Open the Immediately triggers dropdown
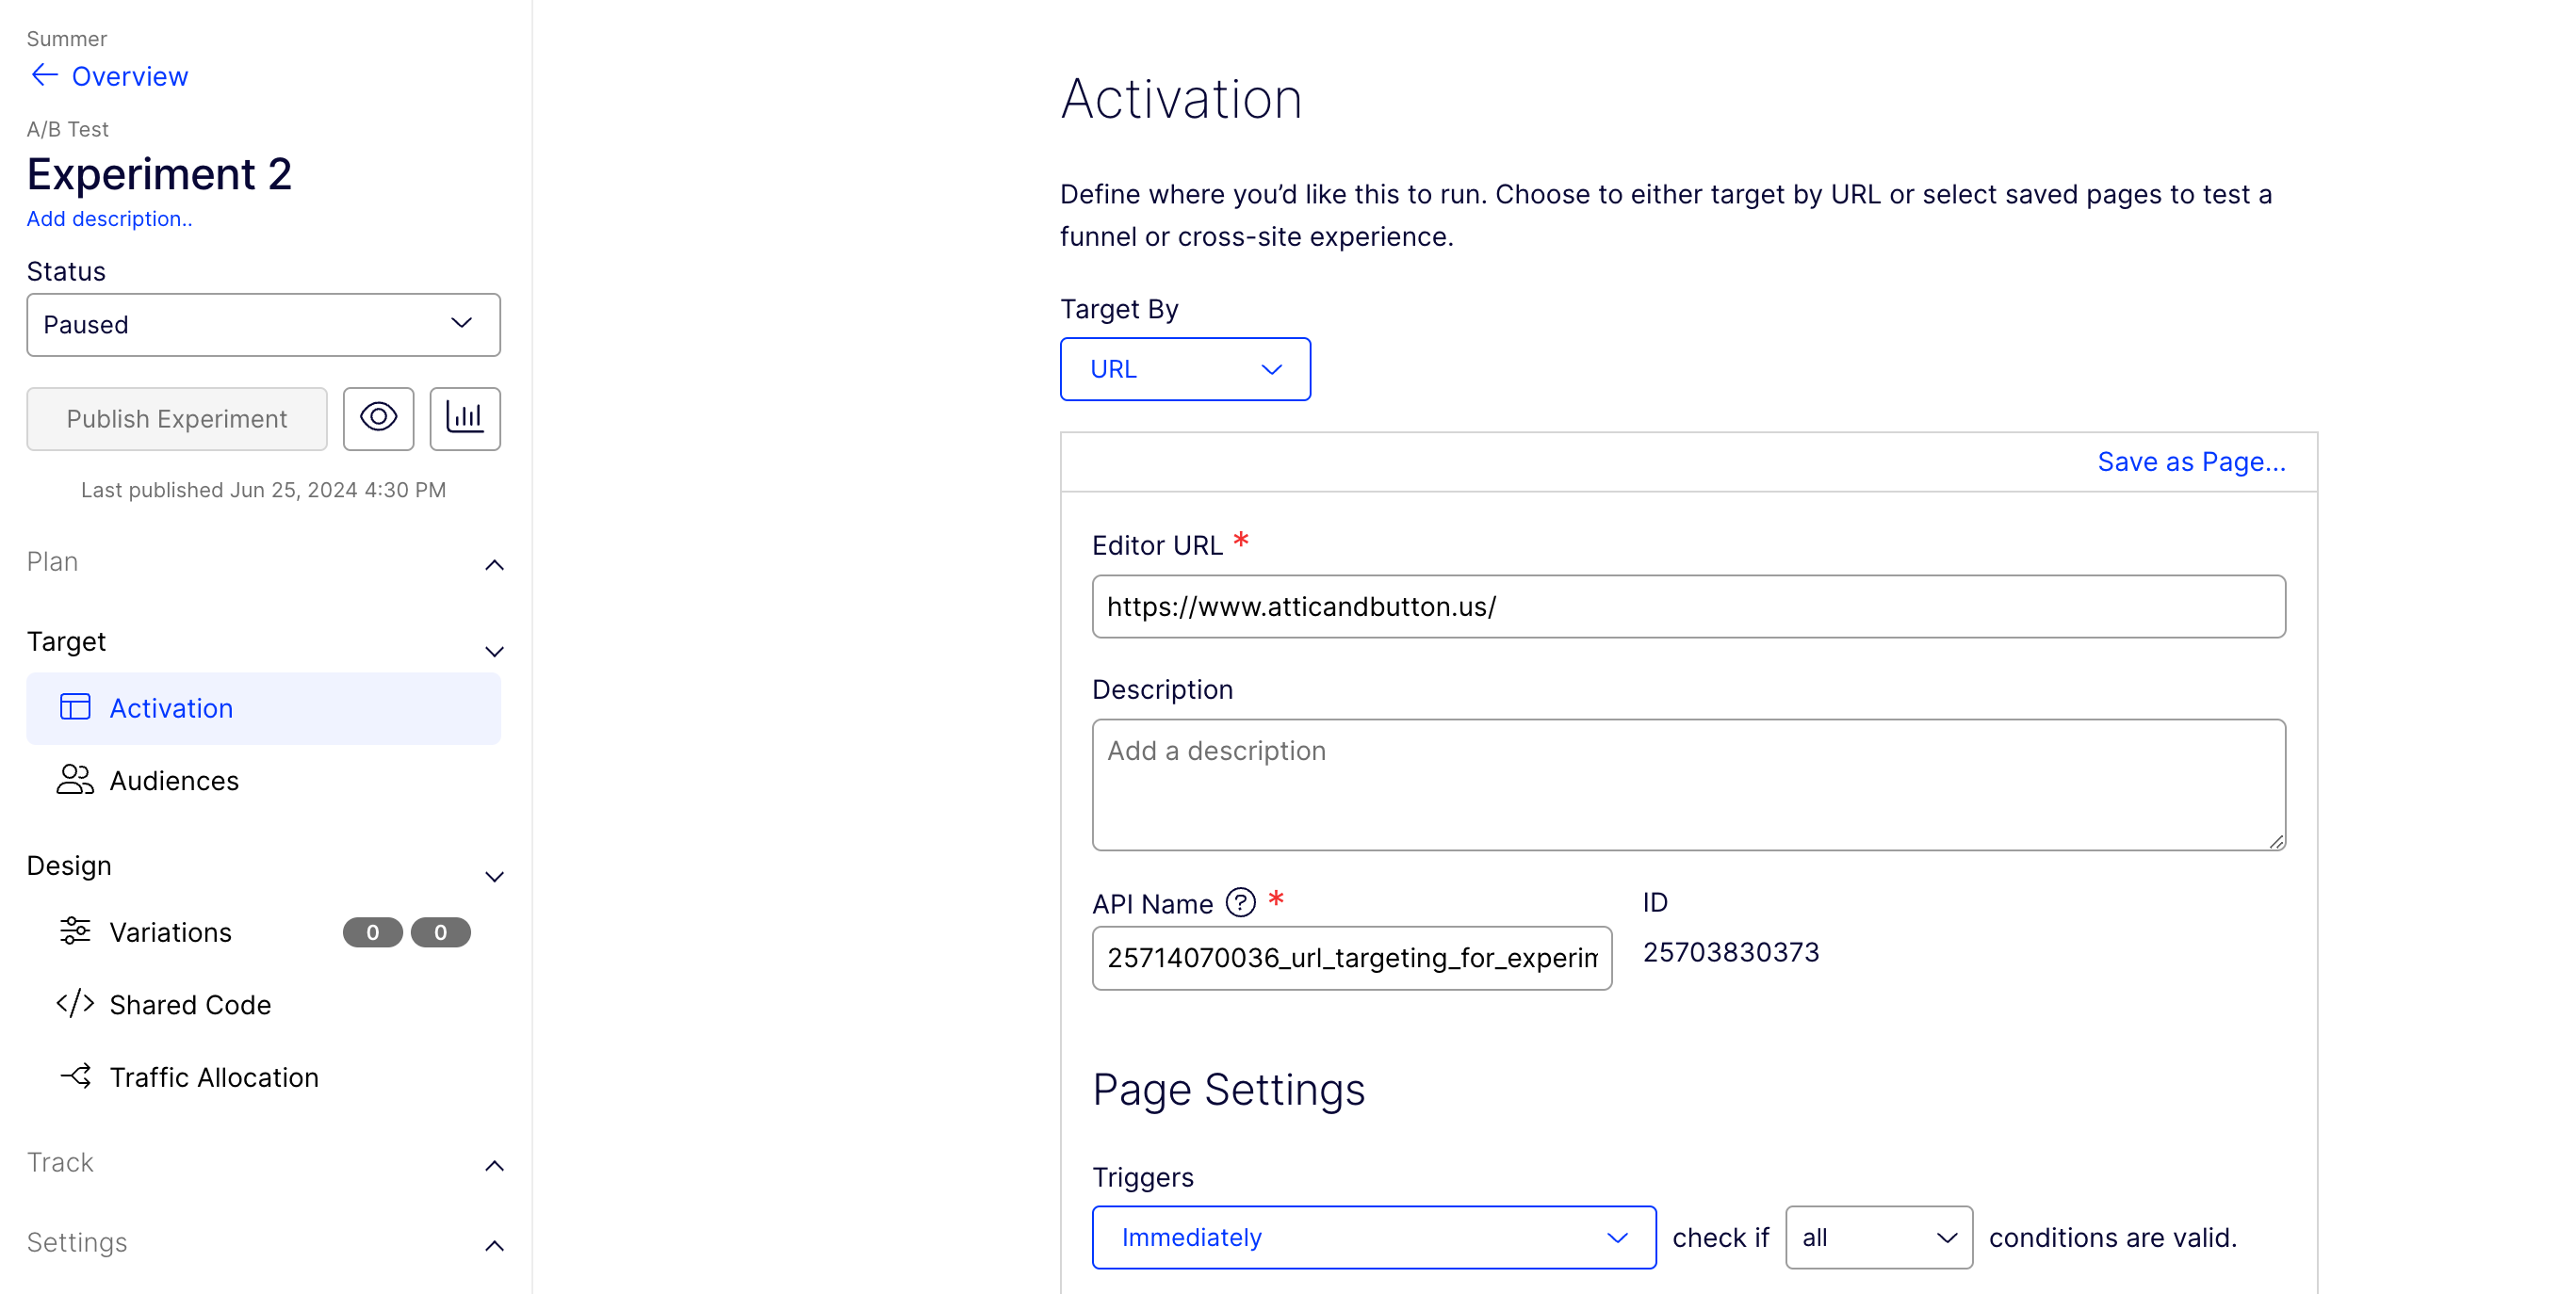 (x=1373, y=1237)
